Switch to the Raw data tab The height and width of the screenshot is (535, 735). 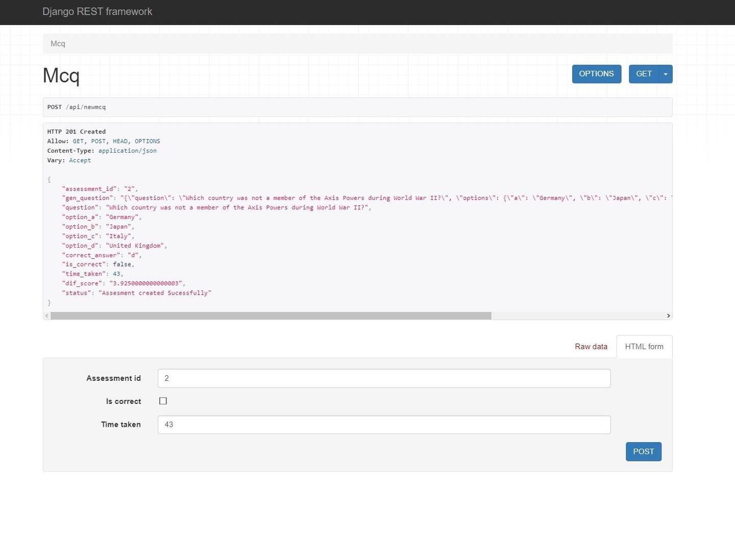coord(591,347)
